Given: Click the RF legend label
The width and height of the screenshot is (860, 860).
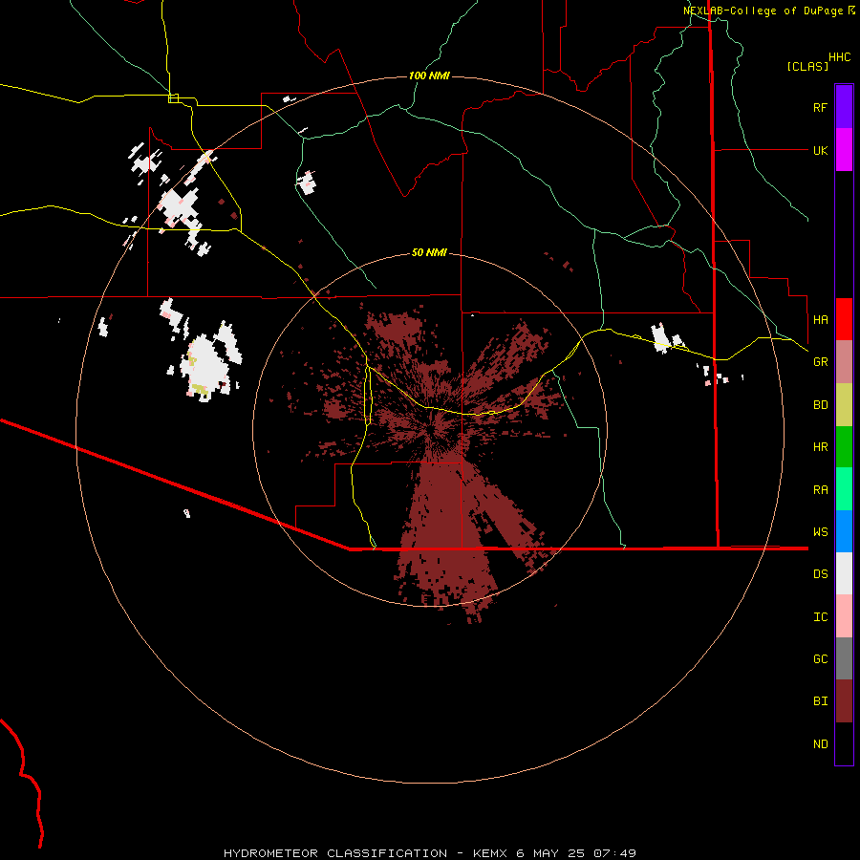Looking at the screenshot, I should [x=820, y=107].
